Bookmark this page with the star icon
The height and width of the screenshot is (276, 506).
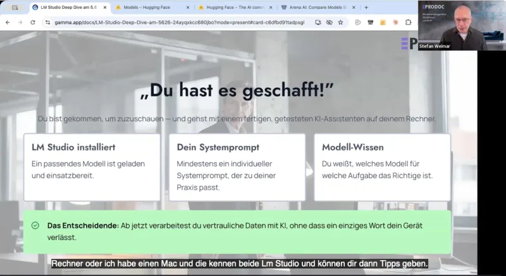[x=340, y=22]
